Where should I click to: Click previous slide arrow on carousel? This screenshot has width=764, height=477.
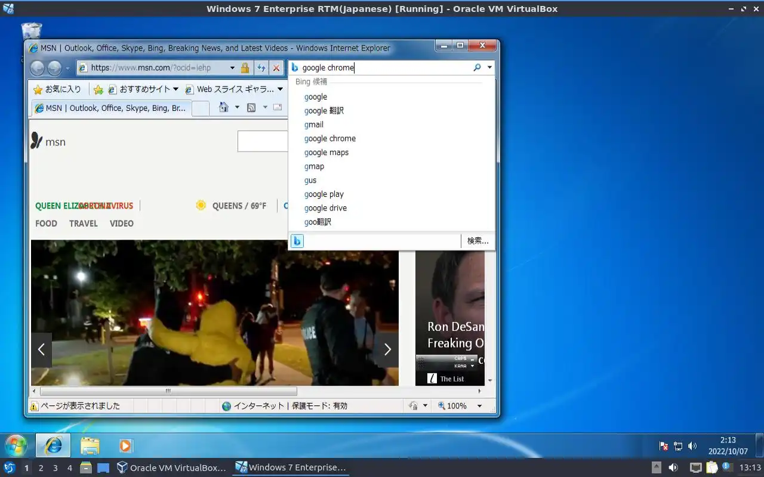pyautogui.click(x=41, y=350)
